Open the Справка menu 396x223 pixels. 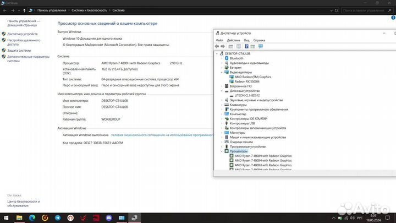tap(259, 40)
